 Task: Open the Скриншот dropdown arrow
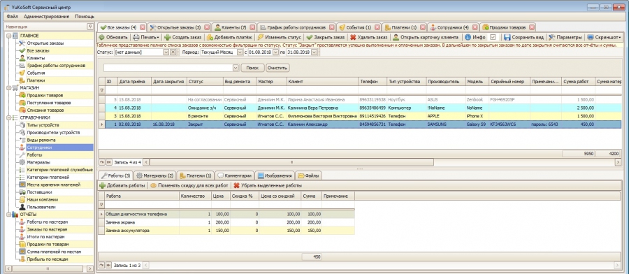620,37
